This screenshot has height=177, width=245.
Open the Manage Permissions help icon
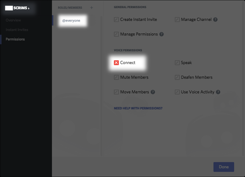pyautogui.click(x=162, y=34)
